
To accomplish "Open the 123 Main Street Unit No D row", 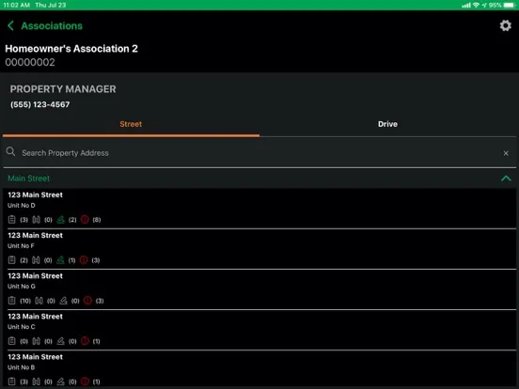I will click(259, 208).
